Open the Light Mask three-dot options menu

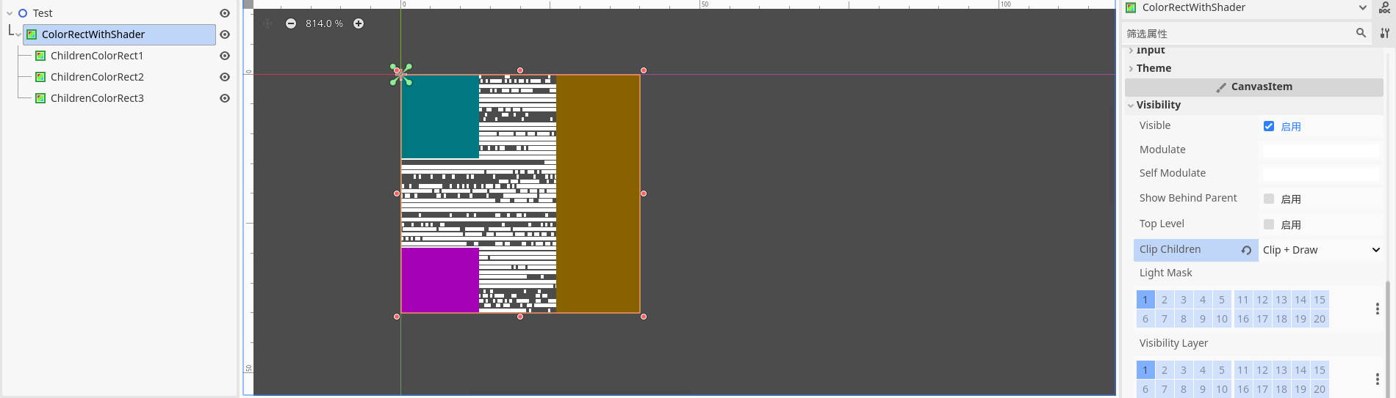(x=1377, y=309)
